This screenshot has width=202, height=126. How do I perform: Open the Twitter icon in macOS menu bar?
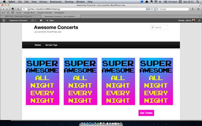pyautogui.click(x=142, y=2)
